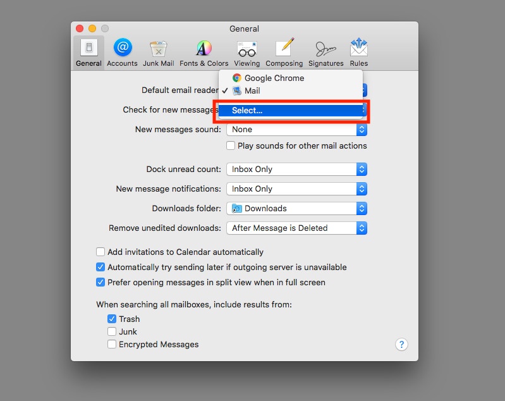Click the yellow minimize window button
The width and height of the screenshot is (505, 401).
[x=92, y=28]
